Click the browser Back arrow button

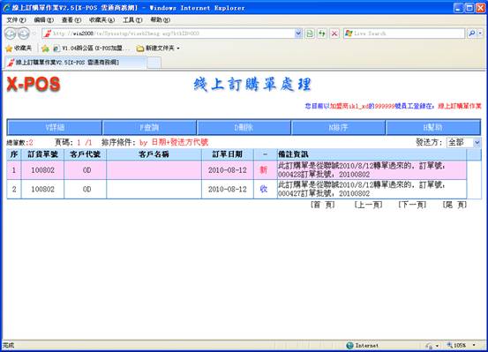tap(11, 34)
